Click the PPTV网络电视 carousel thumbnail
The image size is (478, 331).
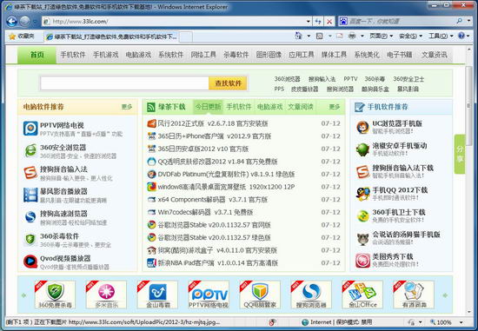209,295
